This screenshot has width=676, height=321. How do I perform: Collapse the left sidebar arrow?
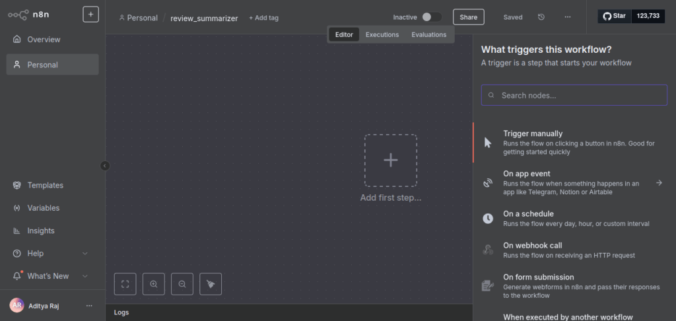105,166
